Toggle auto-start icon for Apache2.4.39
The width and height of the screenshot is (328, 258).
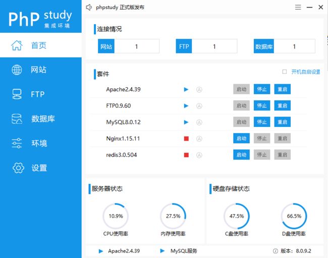coord(199,90)
